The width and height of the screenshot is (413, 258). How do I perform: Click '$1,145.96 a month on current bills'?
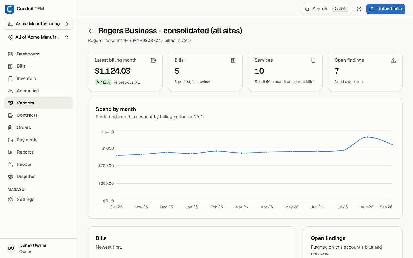point(284,82)
